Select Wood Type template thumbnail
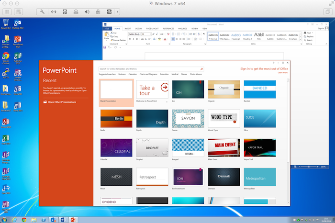This screenshot has height=223, width=335. click(x=223, y=118)
